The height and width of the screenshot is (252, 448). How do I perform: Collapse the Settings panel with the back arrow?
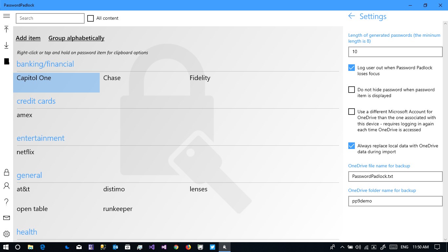point(351,16)
